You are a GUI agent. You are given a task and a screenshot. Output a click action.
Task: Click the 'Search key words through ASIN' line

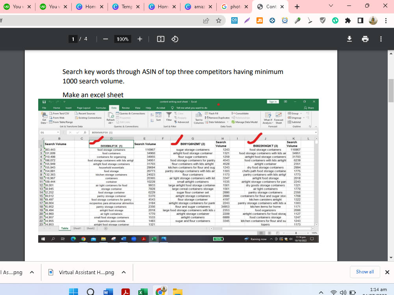[173, 72]
